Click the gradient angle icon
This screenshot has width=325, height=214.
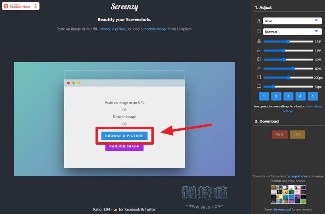coord(259,50)
